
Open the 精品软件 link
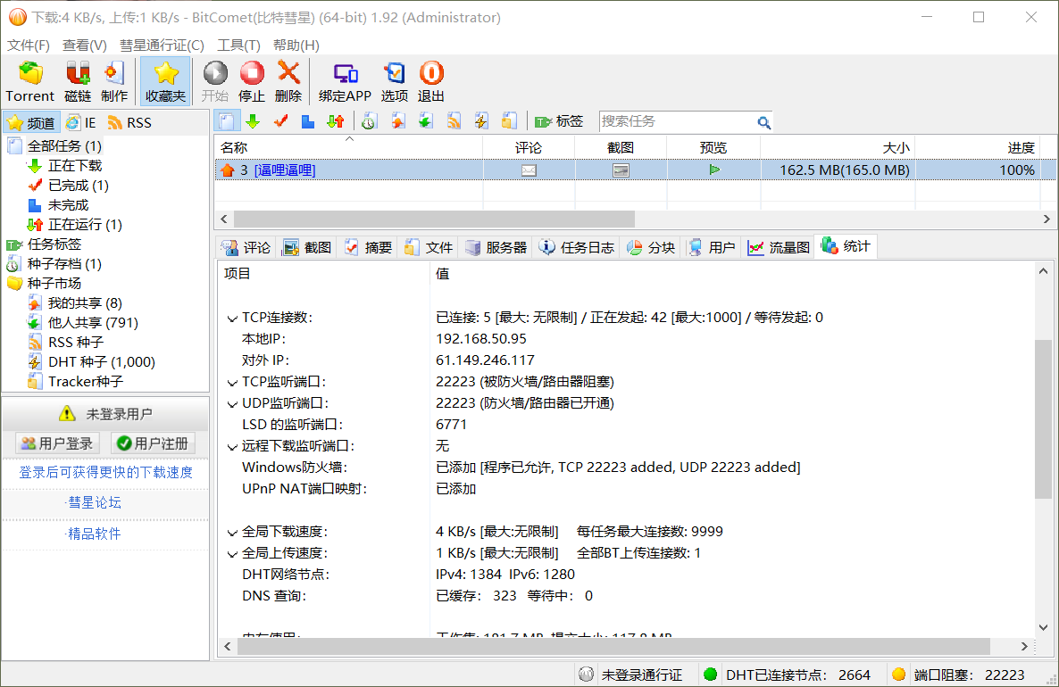click(x=95, y=534)
